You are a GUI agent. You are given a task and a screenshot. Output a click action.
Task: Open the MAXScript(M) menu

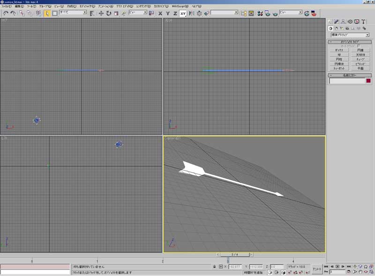(x=180, y=6)
